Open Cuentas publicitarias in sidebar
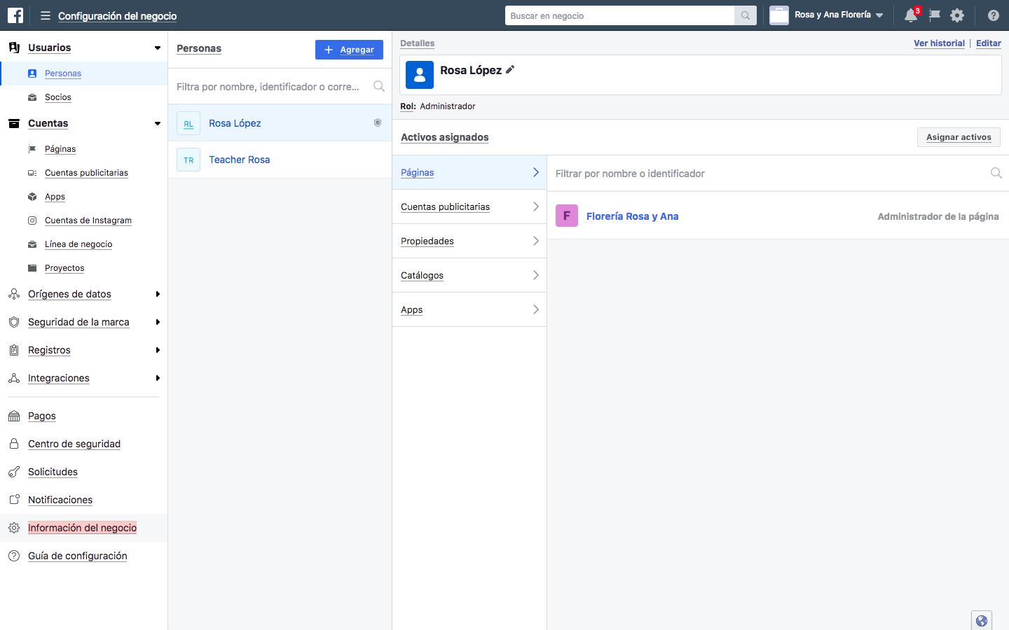This screenshot has width=1009, height=630. coord(86,173)
